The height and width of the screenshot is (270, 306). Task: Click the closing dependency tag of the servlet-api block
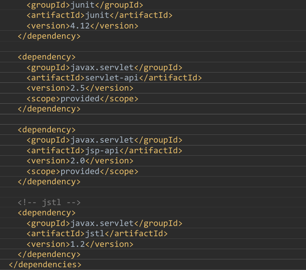tap(49, 109)
